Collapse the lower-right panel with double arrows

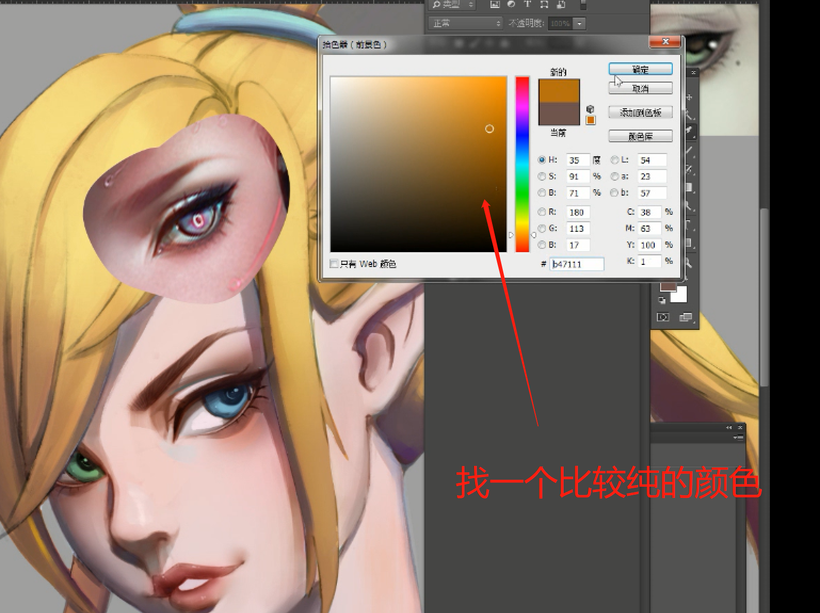tap(729, 428)
